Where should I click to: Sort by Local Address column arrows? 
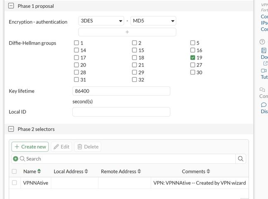pyautogui.click(x=86, y=171)
